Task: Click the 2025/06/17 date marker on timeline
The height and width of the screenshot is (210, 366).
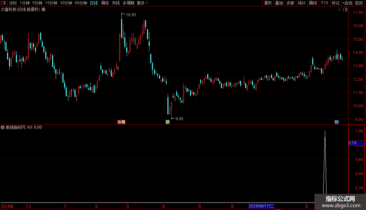Action: pyautogui.click(x=261, y=206)
